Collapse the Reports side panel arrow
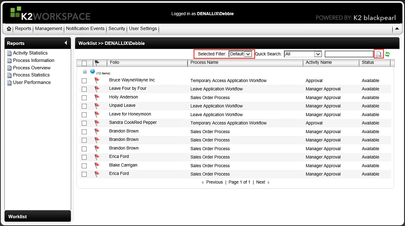This screenshot has height=226, width=405. [x=66, y=43]
